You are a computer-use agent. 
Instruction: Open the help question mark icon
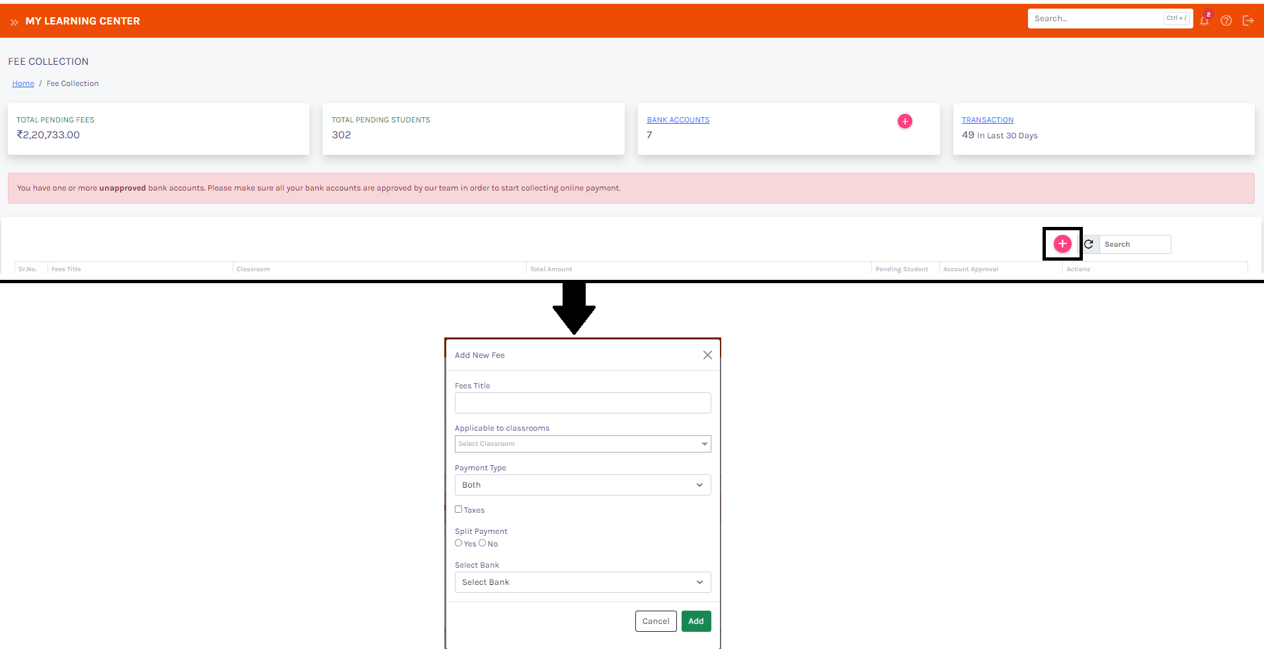(1226, 21)
